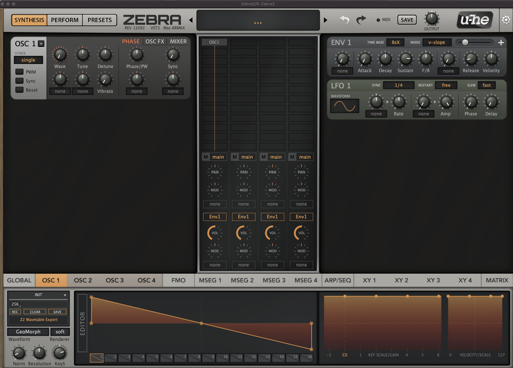This screenshot has width=513, height=368.
Task: Toggle the REC button in wavetable panel
Action: point(15,312)
